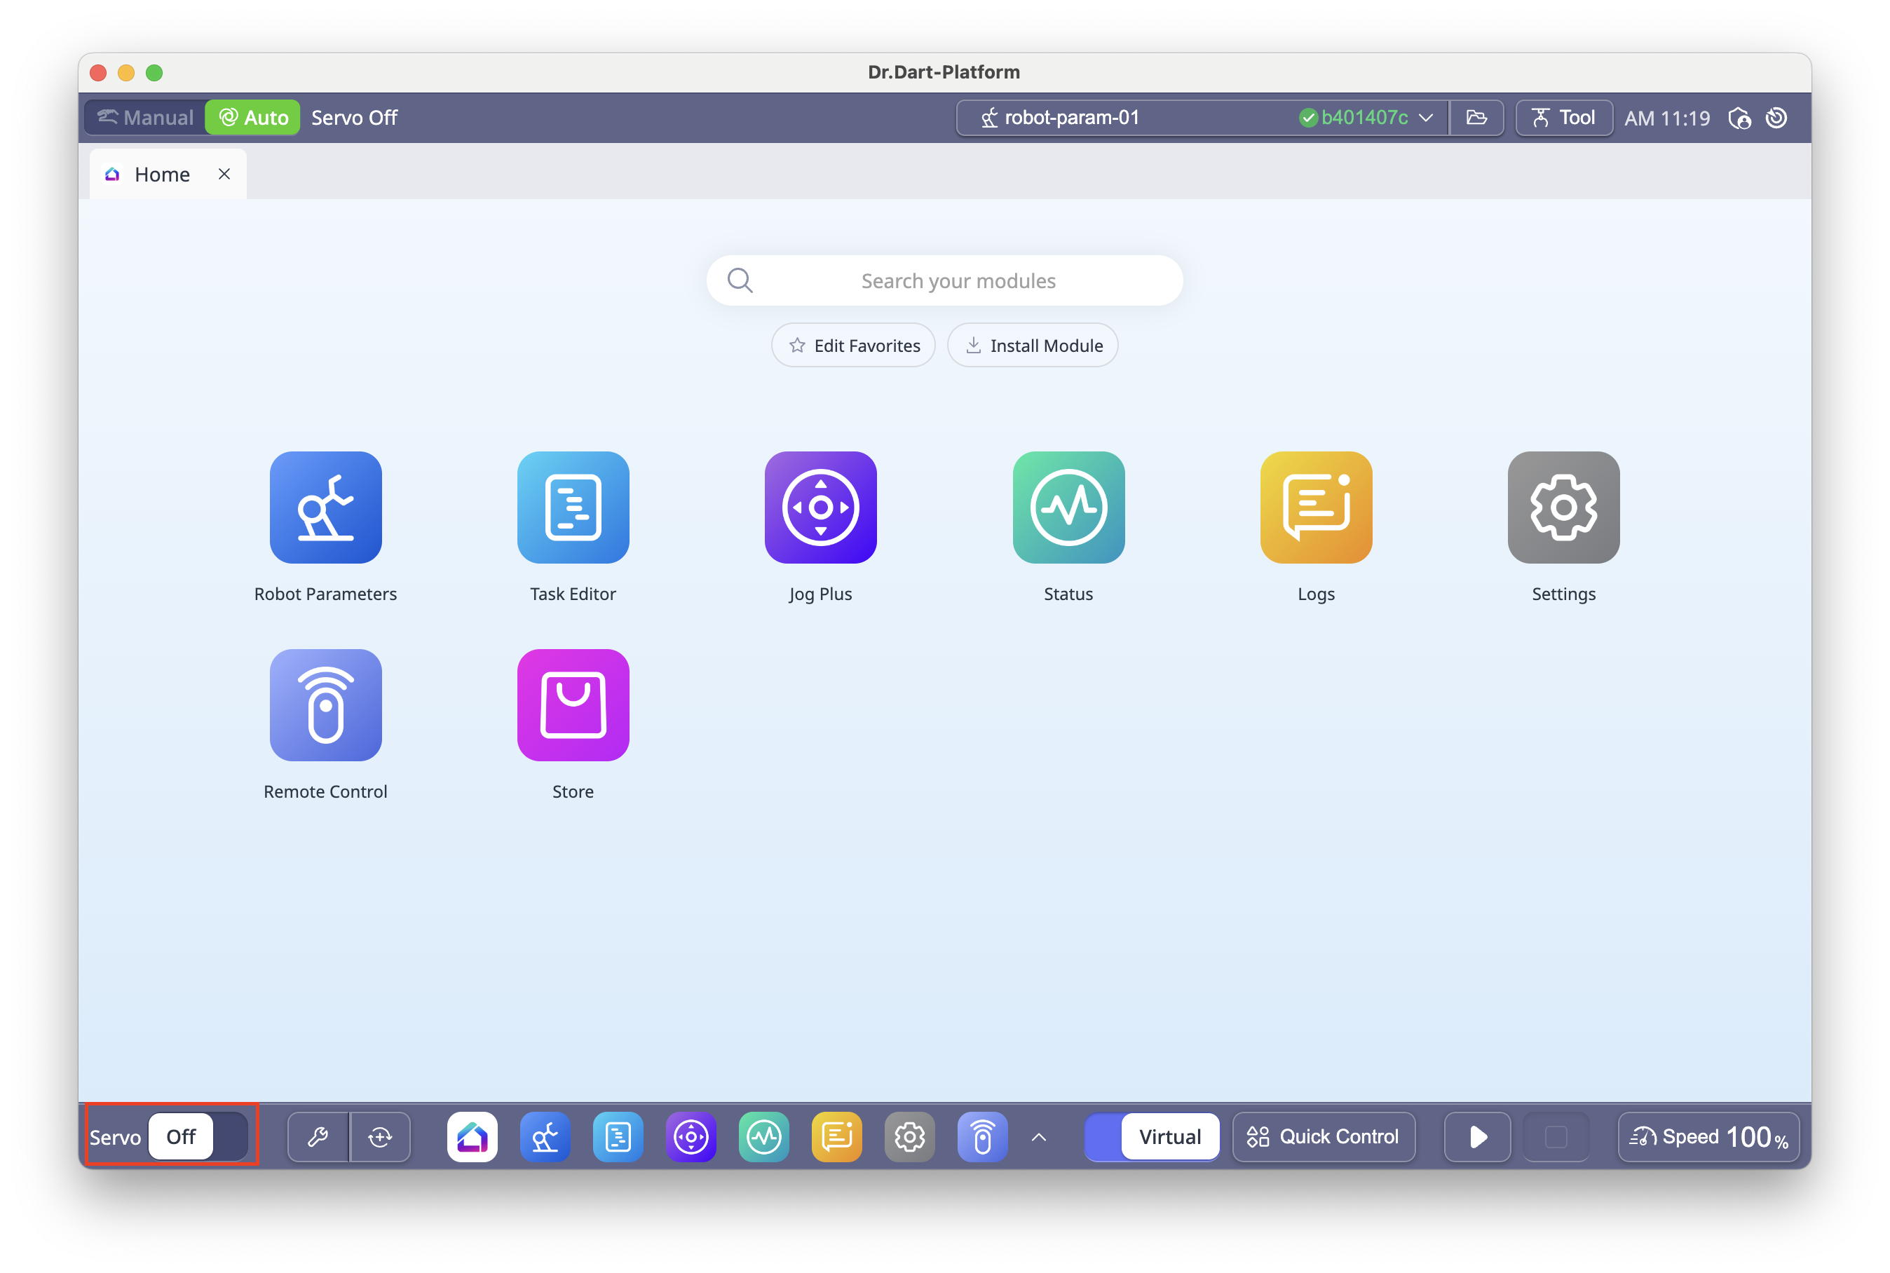This screenshot has height=1273, width=1890.
Task: Open the Jog Plus module
Action: 820,508
